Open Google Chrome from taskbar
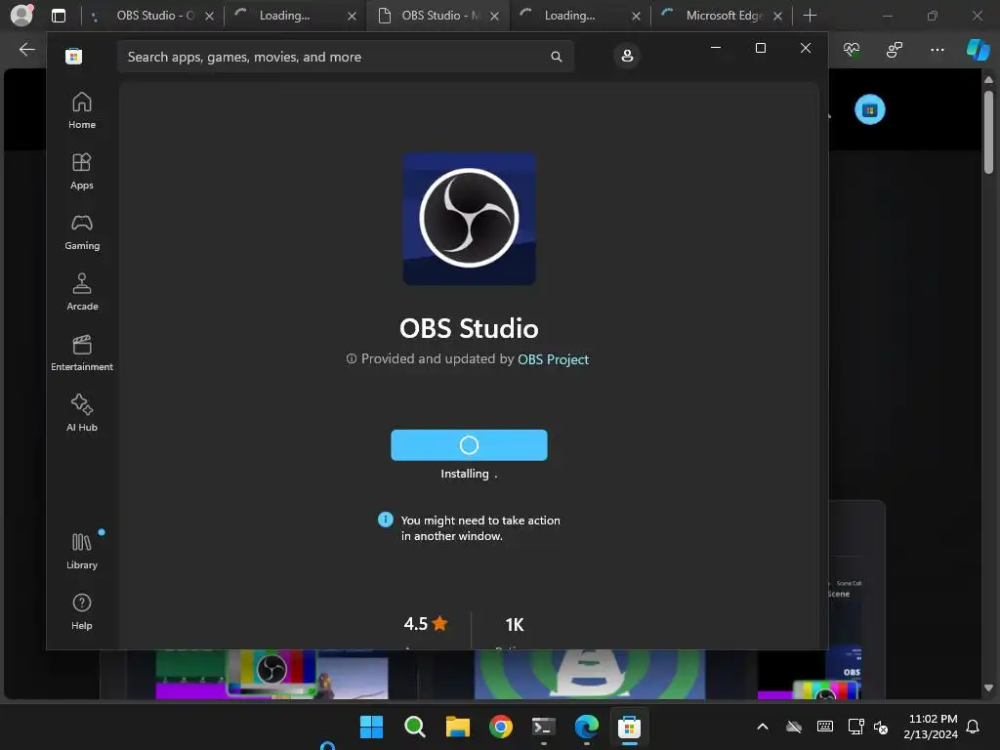 click(501, 727)
